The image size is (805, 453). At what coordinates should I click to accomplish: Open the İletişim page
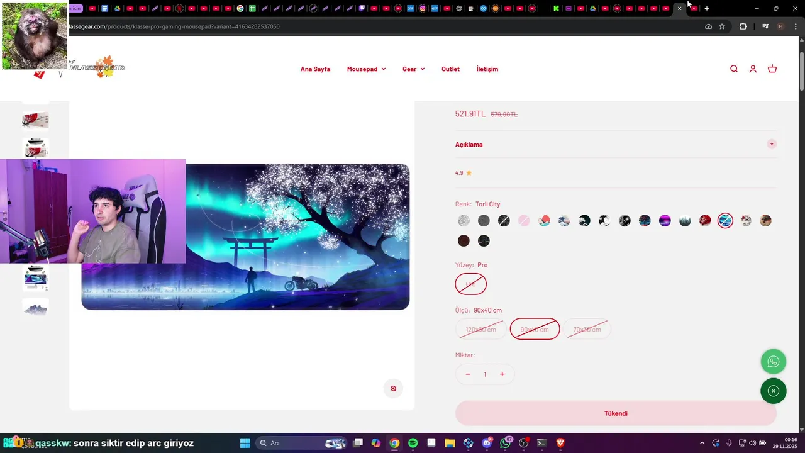click(x=487, y=69)
